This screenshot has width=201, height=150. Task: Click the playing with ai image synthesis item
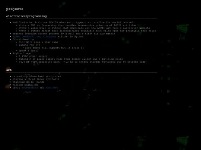pos(36,79)
